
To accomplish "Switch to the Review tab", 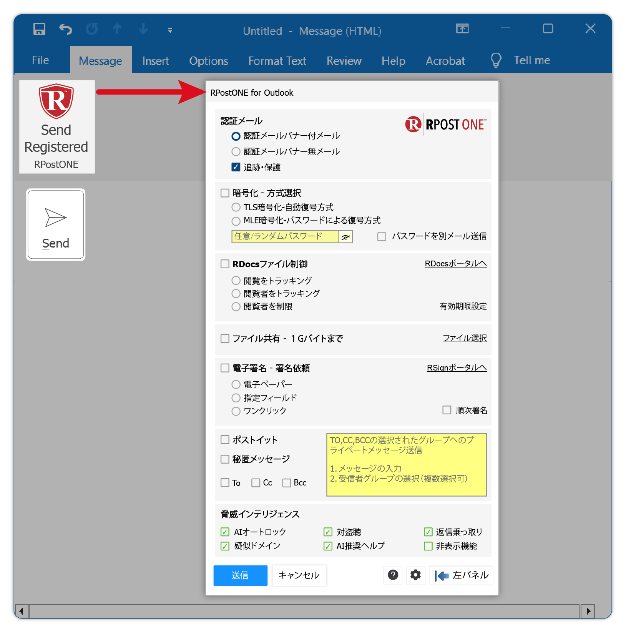I will 344,61.
